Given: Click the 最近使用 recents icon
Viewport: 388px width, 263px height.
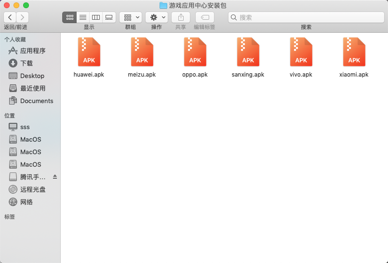Looking at the screenshot, I should [x=13, y=88].
